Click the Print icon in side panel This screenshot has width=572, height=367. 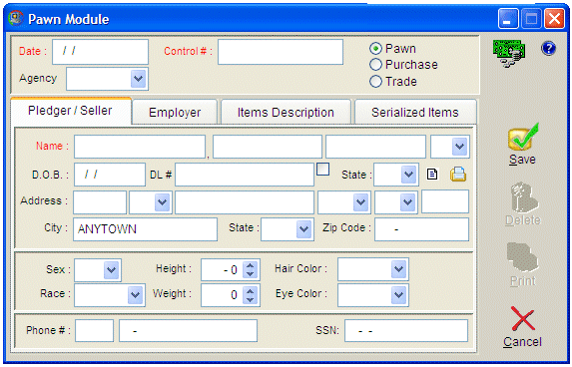(522, 257)
